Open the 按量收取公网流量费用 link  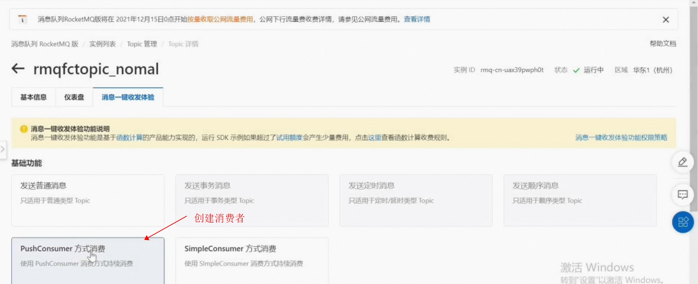pyautogui.click(x=220, y=19)
